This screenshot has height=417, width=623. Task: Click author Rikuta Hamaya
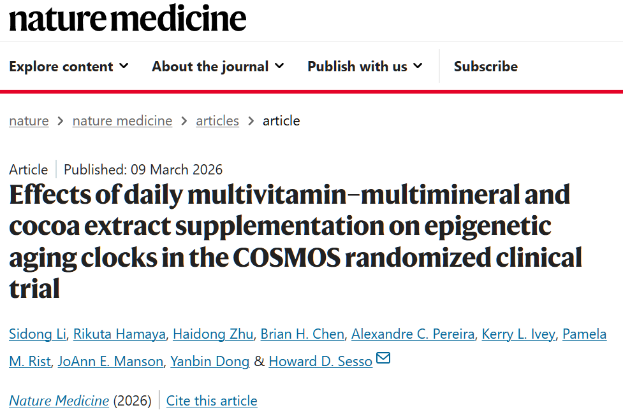click(x=120, y=334)
